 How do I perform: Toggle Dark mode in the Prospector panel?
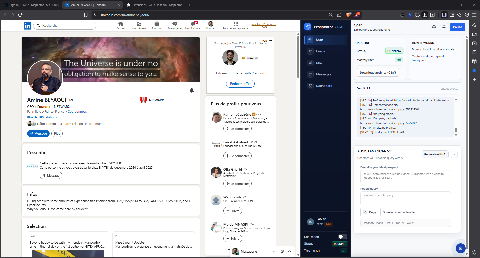(x=343, y=237)
